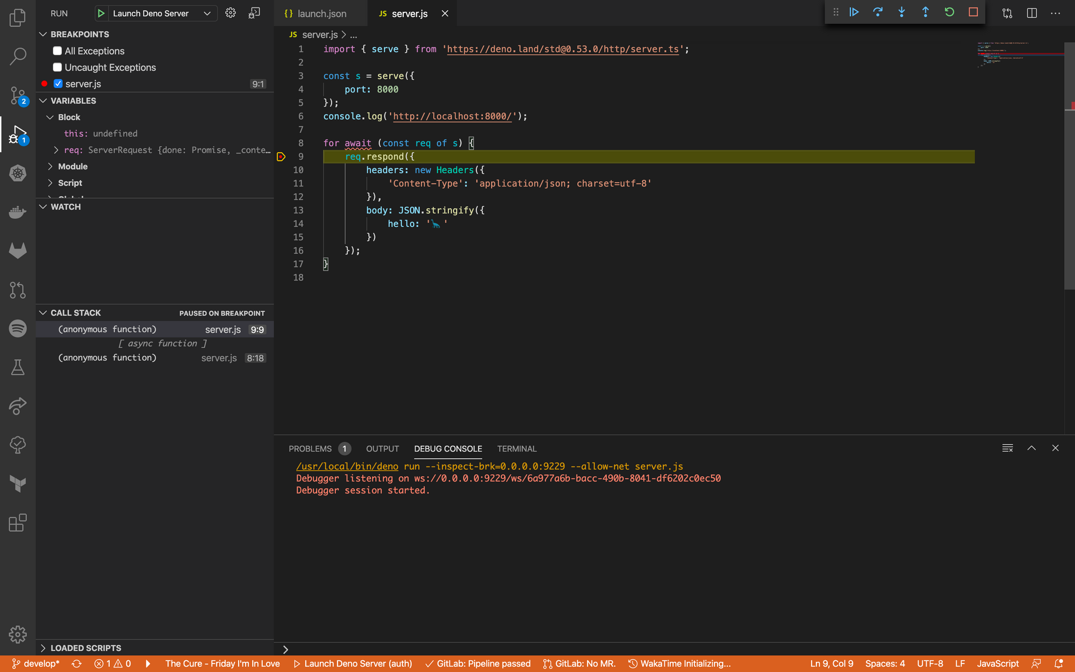Open the Source Control view
The width and height of the screenshot is (1075, 672).
[18, 96]
